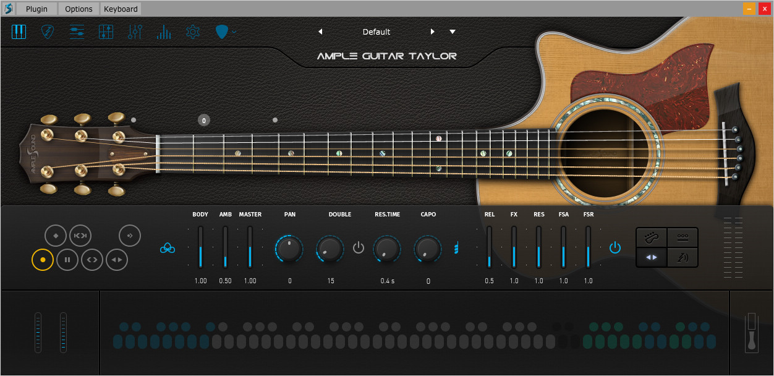Open the horizontal sliders Tab panel icon
Screen dimensions: 774x376
77,32
